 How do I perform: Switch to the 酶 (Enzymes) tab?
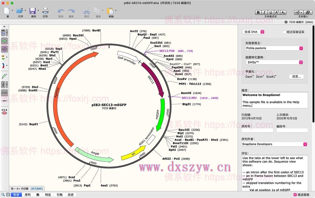(38, 195)
